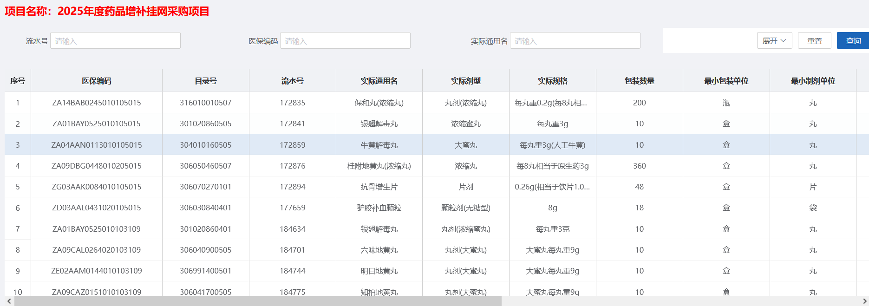Click the left arrow of horizontal scrollbar
The height and width of the screenshot is (306, 869).
(x=9, y=301)
